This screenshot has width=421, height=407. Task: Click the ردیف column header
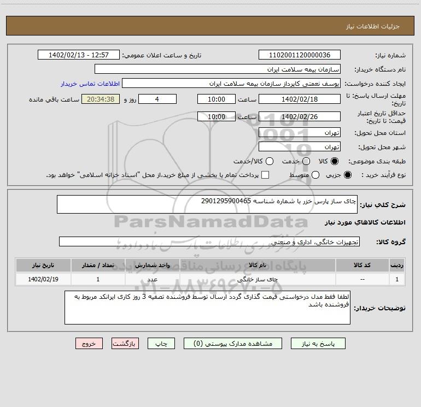[397, 265]
